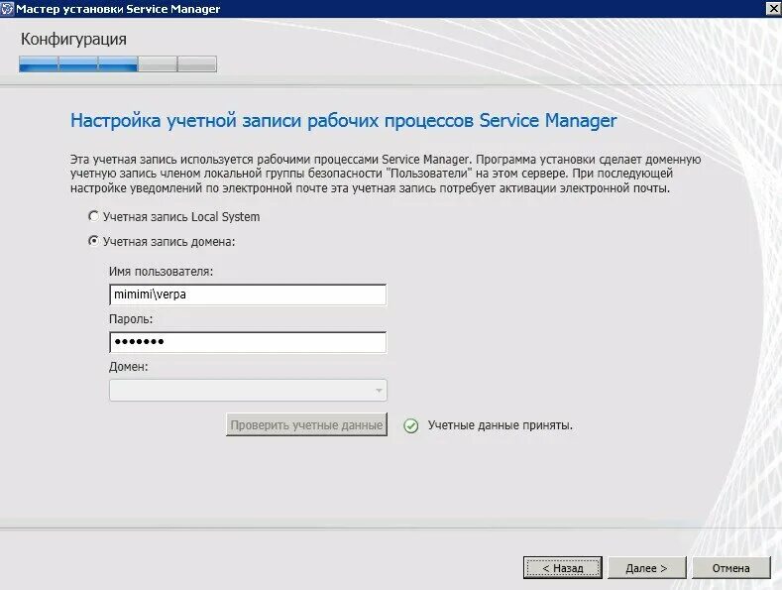Go back with the Назад button
This screenshot has height=590, width=782.
563,568
